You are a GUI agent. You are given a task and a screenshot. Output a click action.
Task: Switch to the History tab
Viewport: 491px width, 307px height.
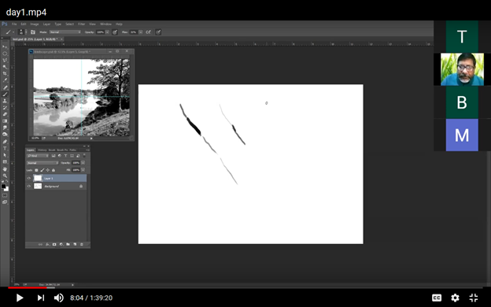point(42,150)
